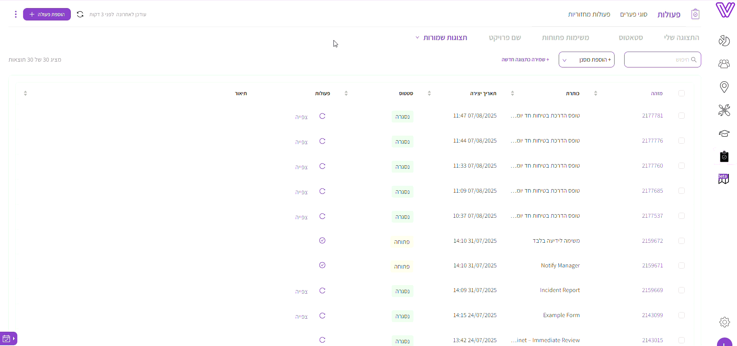Screen dimensions: 737x346
Task: Click the search magnifier icon
Action: click(694, 60)
